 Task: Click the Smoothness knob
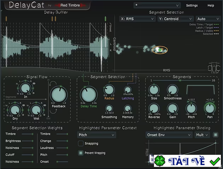pyautogui.click(x=172, y=90)
